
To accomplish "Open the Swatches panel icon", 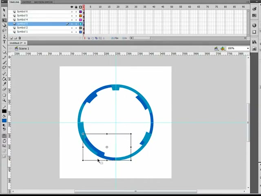I will (x=254, y=16).
